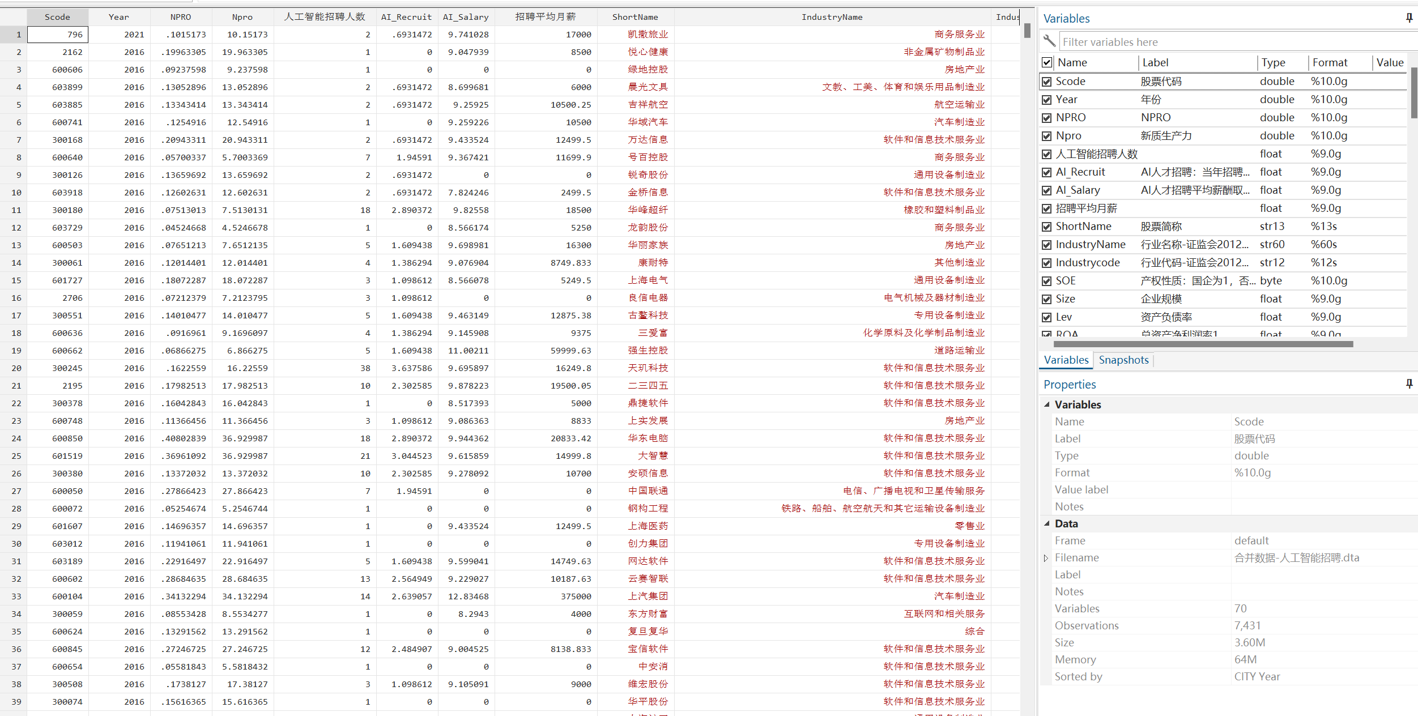The height and width of the screenshot is (716, 1418).
Task: Toggle the select-all variables checkbox
Action: [1047, 62]
